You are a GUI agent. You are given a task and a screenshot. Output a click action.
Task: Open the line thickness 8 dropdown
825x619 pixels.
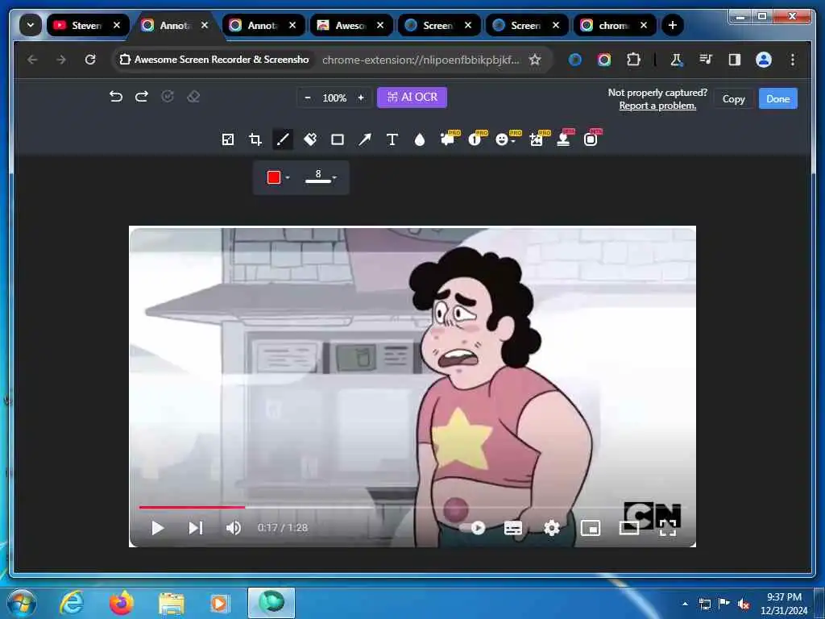(x=321, y=177)
